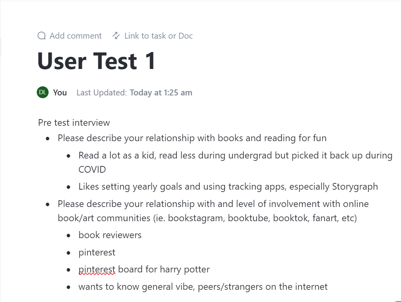Image resolution: width=401 pixels, height=302 pixels.
Task: Click the online book/art communities question
Action: pyautogui.click(x=213, y=211)
